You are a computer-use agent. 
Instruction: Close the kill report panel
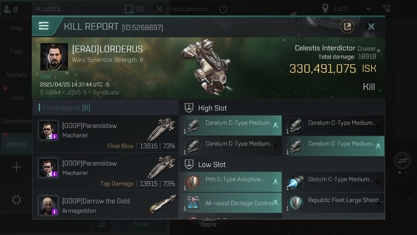[371, 26]
